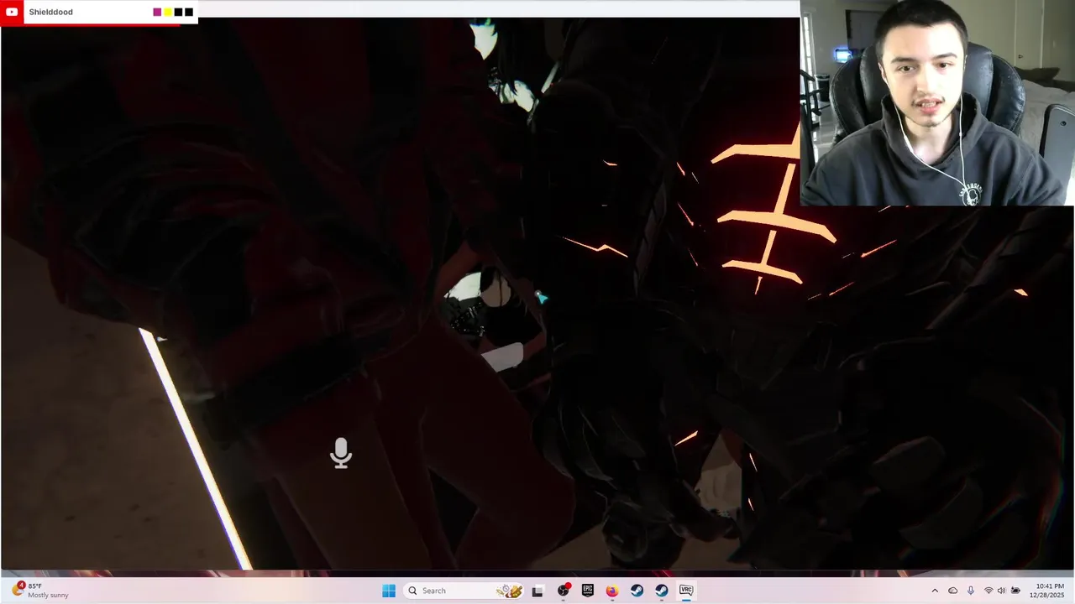Open the weather widget showing 85°F
Viewport: 1075px width, 604px height.
(x=40, y=591)
